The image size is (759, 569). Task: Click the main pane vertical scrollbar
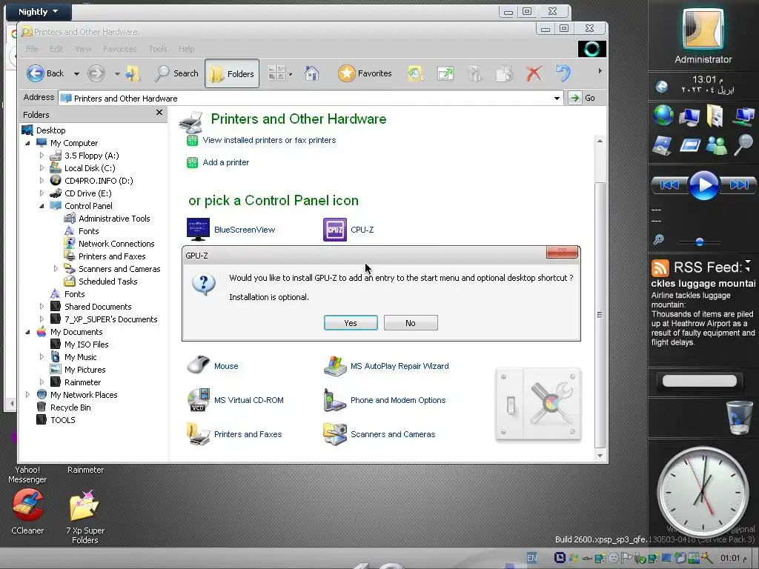pyautogui.click(x=600, y=314)
